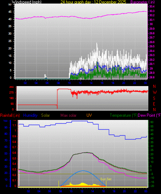Click the highest white wind gust spike

pos(97,43)
